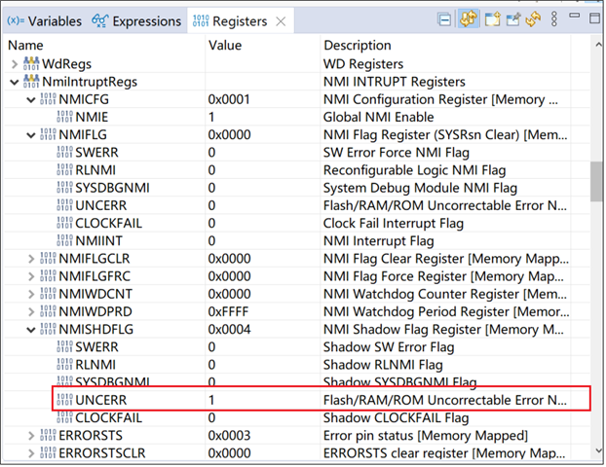This screenshot has width=606, height=467.
Task: Open a new Registers view icon
Action: (x=493, y=18)
